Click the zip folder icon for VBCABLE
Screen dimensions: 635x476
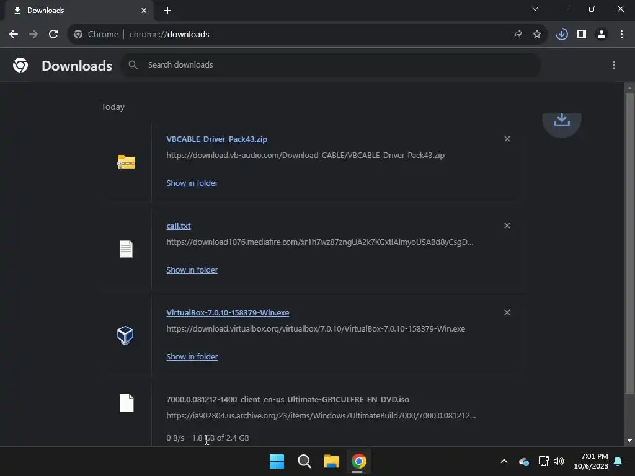(127, 162)
